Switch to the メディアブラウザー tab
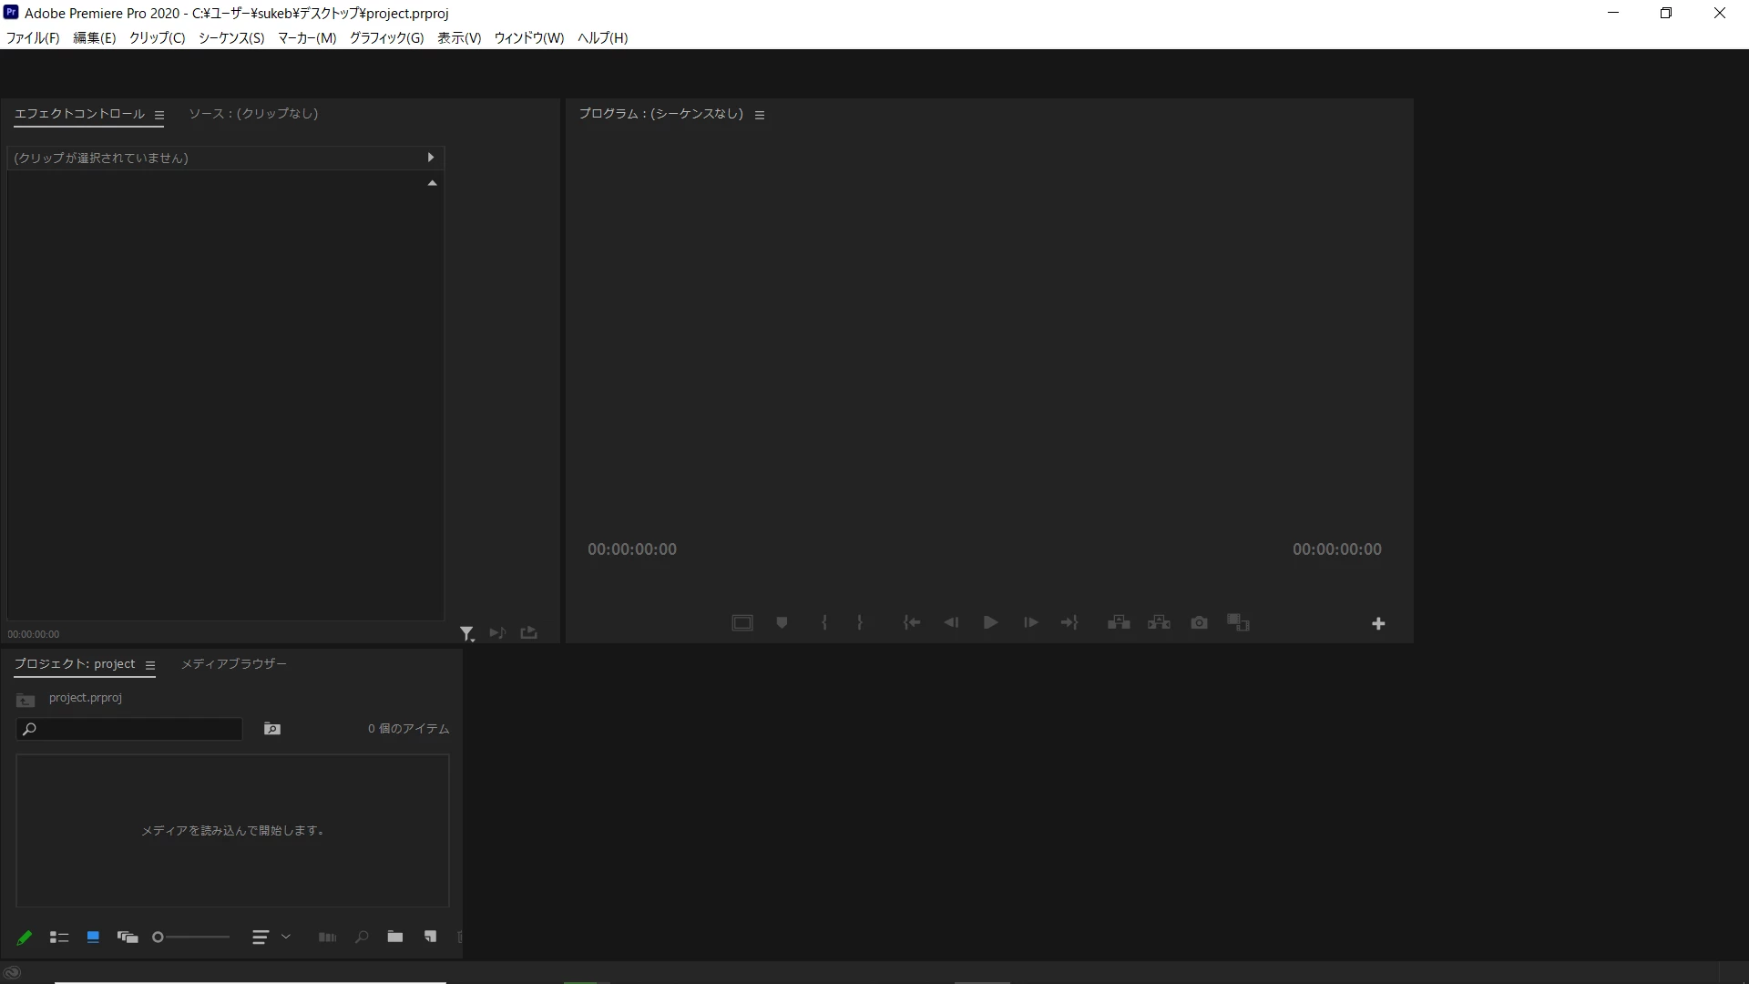Viewport: 1749px width, 984px height. pyautogui.click(x=233, y=664)
